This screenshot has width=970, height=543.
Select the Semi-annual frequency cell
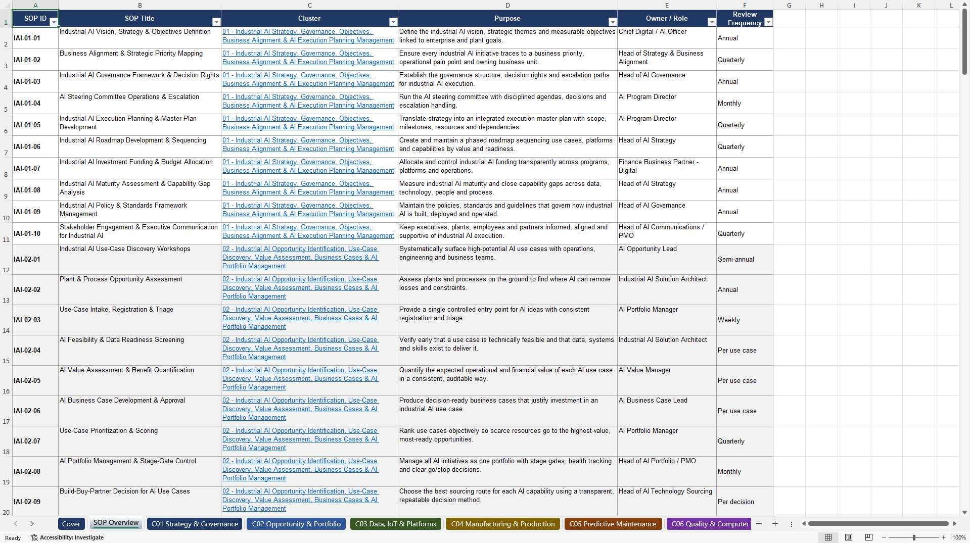(x=745, y=259)
